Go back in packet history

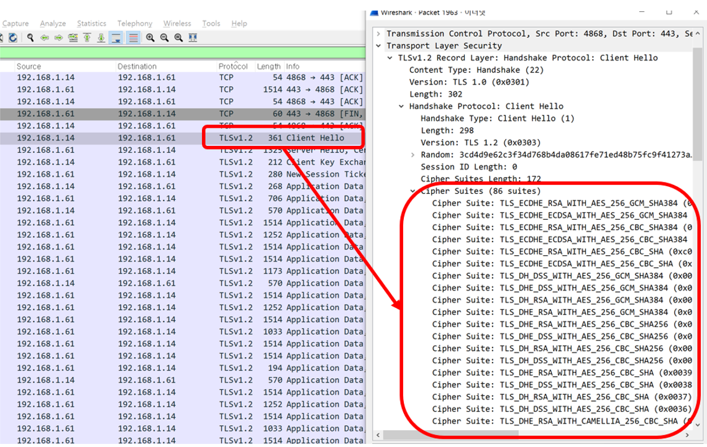click(45, 38)
